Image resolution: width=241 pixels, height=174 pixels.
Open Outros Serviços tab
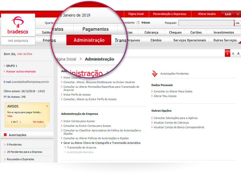click(x=225, y=40)
